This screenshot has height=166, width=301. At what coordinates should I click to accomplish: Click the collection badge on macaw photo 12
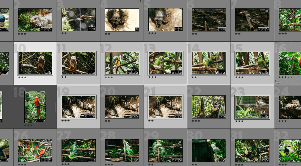(x=129, y=73)
